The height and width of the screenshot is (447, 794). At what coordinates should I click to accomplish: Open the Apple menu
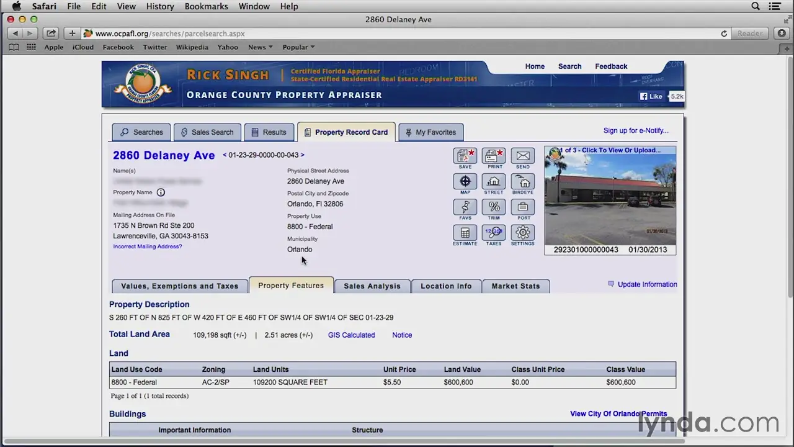click(16, 6)
